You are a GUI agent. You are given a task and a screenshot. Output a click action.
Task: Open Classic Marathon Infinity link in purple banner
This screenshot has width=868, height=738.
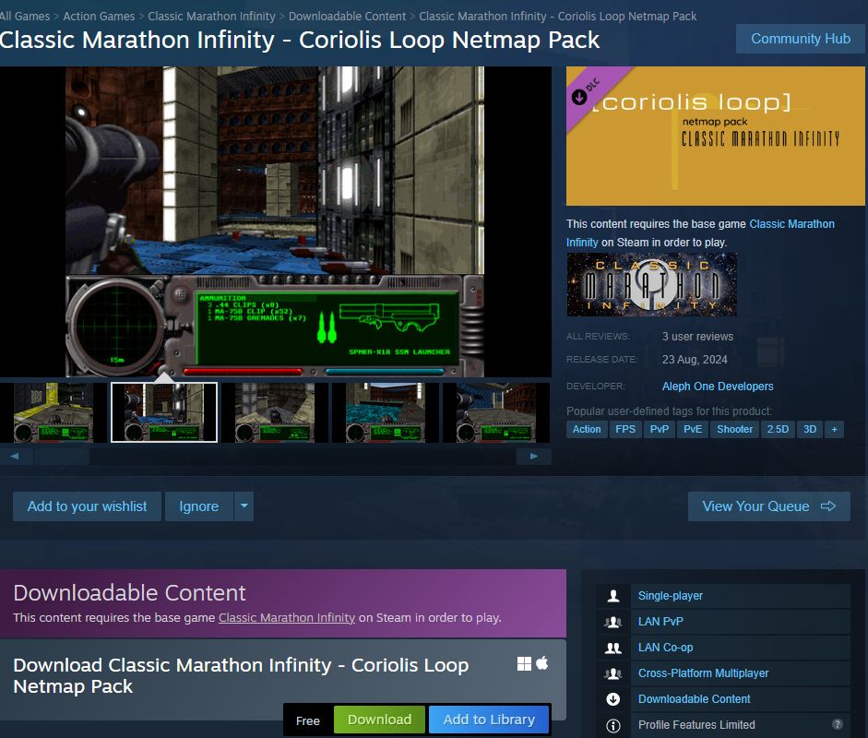point(286,617)
